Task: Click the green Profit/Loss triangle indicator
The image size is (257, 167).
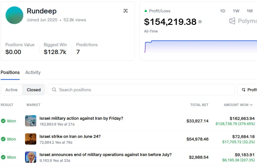Action: pos(146,11)
